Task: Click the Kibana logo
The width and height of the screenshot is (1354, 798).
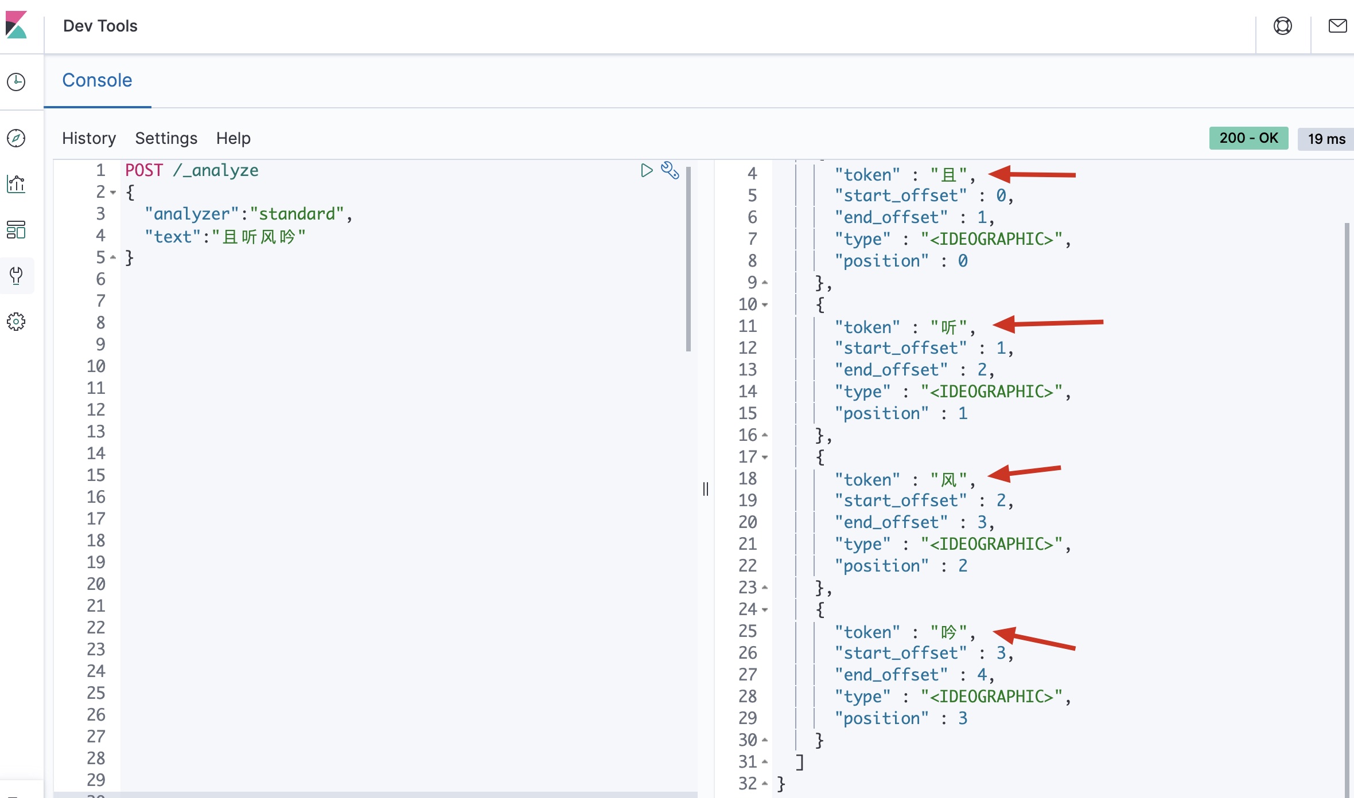Action: pos(16,25)
